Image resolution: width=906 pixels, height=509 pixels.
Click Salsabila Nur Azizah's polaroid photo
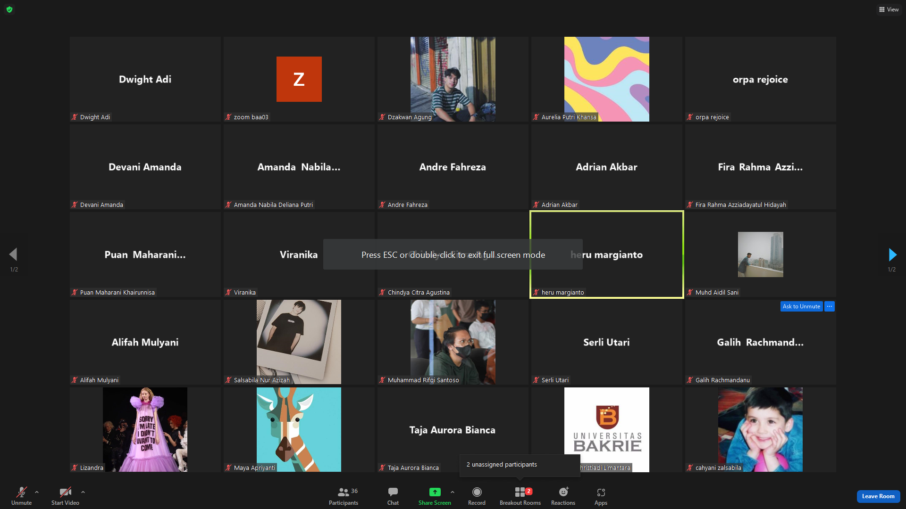(x=299, y=342)
